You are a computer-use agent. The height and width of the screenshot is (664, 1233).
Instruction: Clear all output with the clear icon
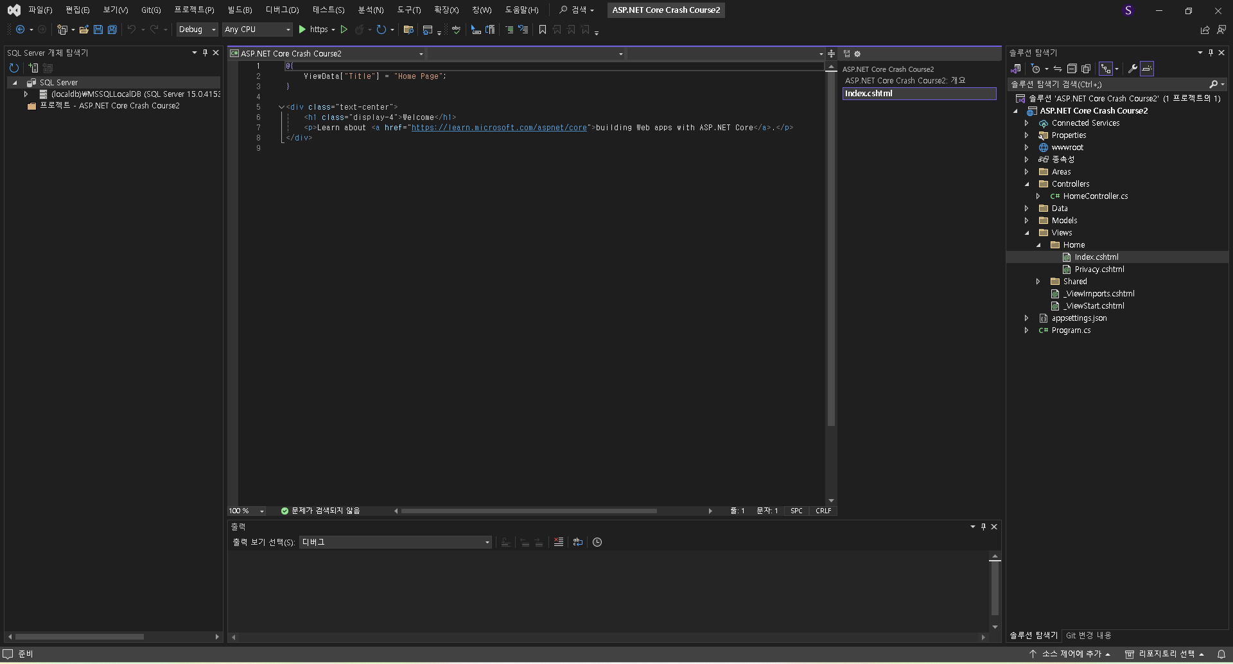[559, 542]
